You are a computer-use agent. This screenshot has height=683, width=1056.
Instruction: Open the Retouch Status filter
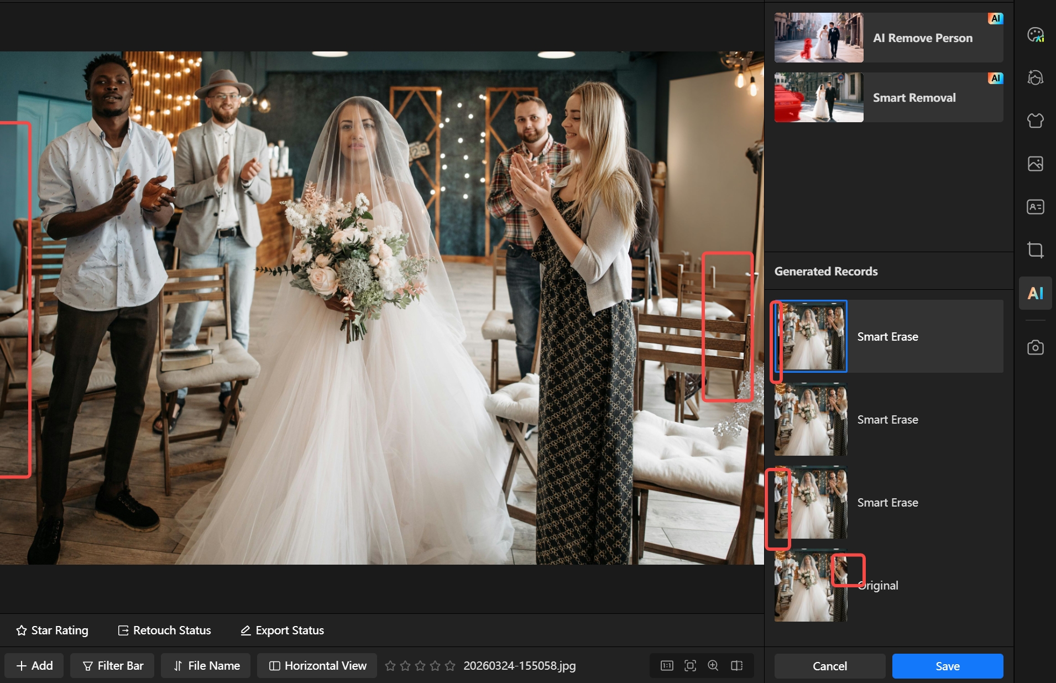tap(164, 630)
